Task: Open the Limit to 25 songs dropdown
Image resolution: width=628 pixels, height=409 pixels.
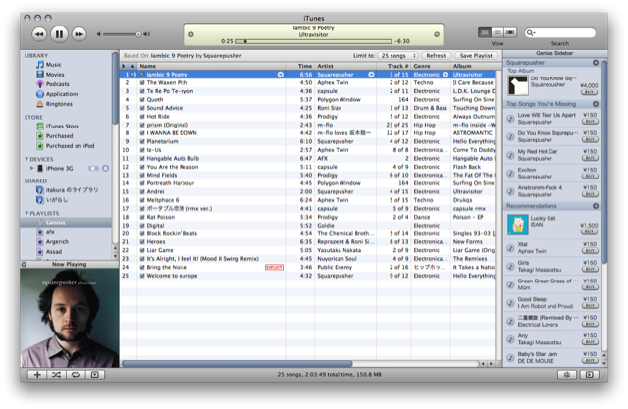Action: (x=397, y=56)
